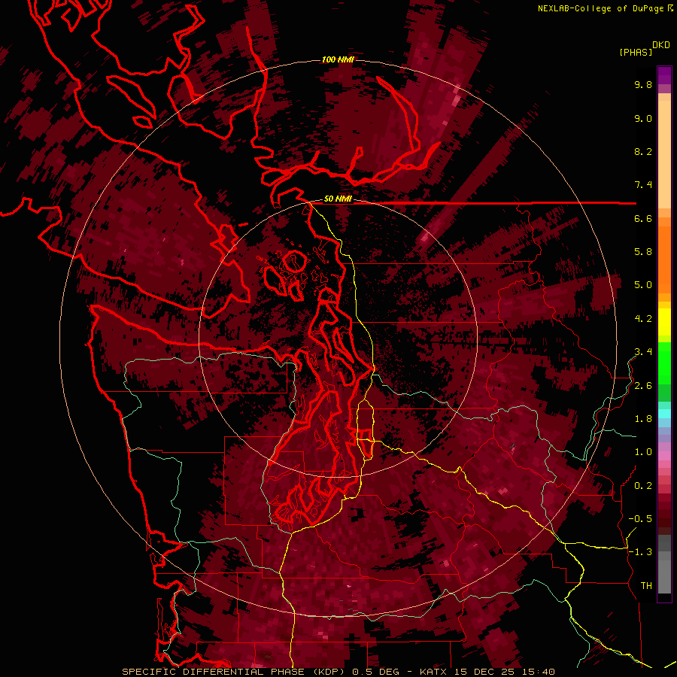This screenshot has width=677, height=677.
Task: Click the 4.2 value on the color scale
Action: pyautogui.click(x=643, y=319)
